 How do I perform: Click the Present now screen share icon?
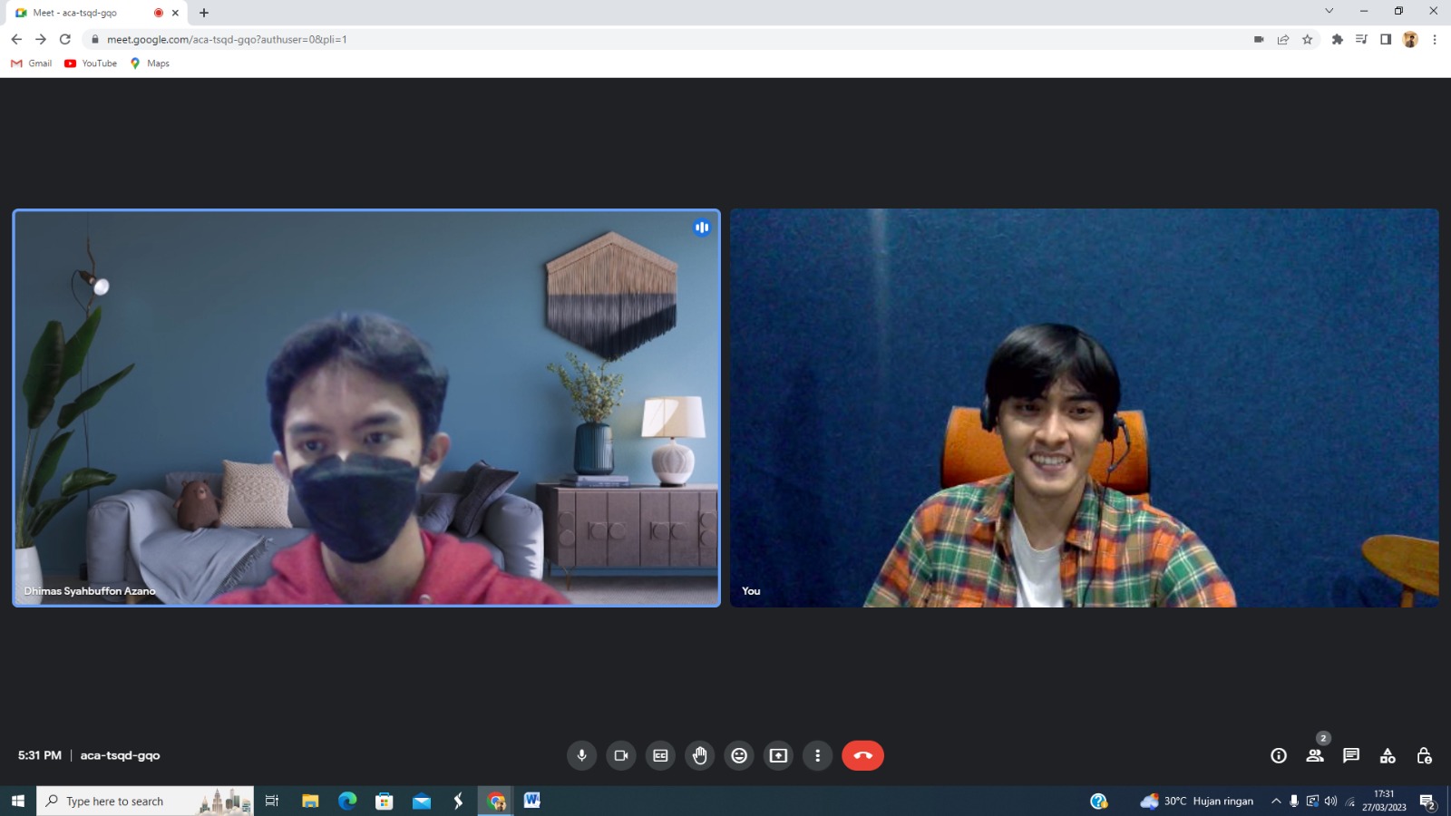point(778,755)
